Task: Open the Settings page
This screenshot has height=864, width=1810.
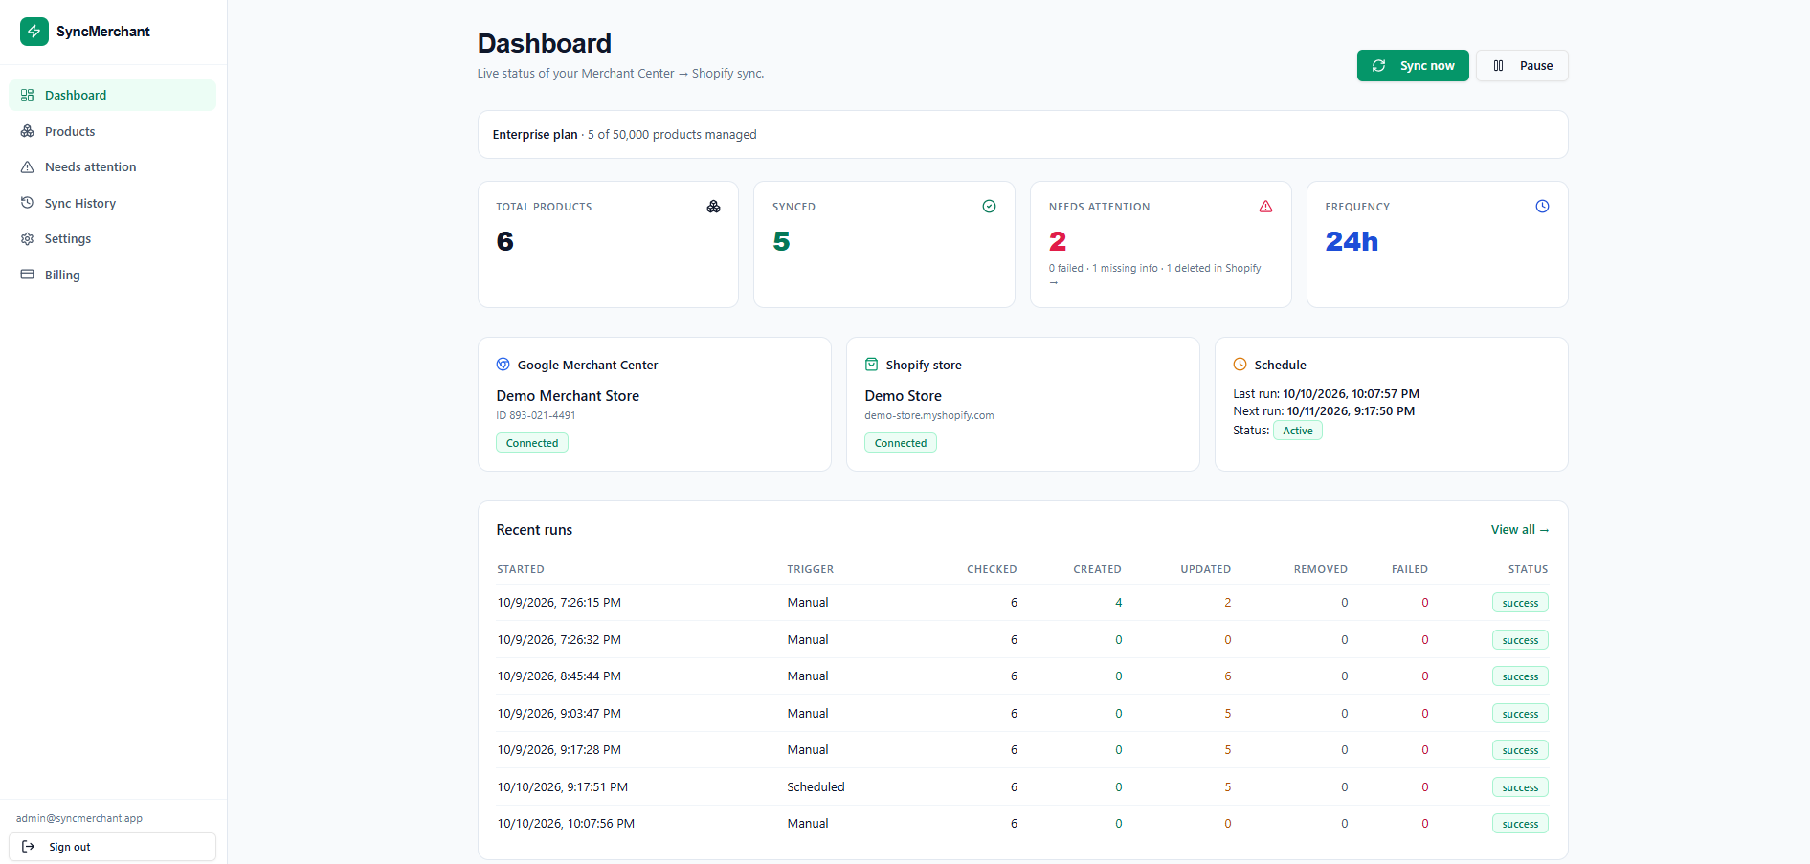Action: coord(112,239)
